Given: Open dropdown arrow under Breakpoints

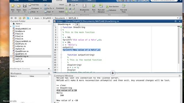Looking at the screenshot, I should [85, 12].
